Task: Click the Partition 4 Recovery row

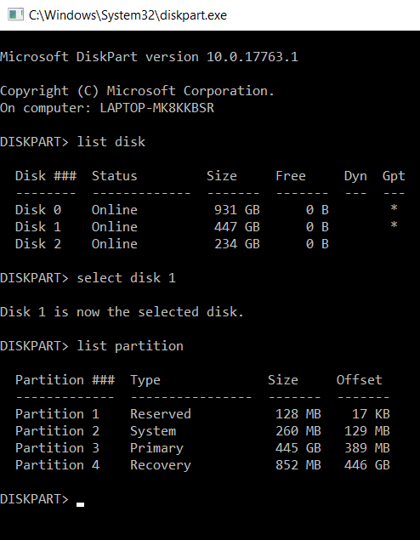Action: tap(202, 465)
